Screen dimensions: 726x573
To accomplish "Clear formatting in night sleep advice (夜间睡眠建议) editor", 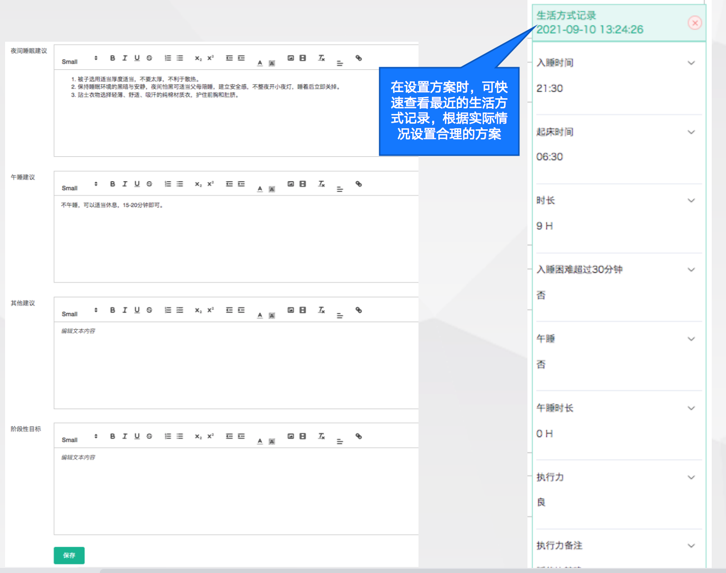I will pos(321,58).
